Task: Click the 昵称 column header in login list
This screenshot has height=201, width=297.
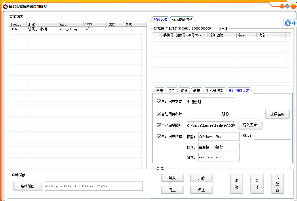Action: pyautogui.click(x=42, y=24)
